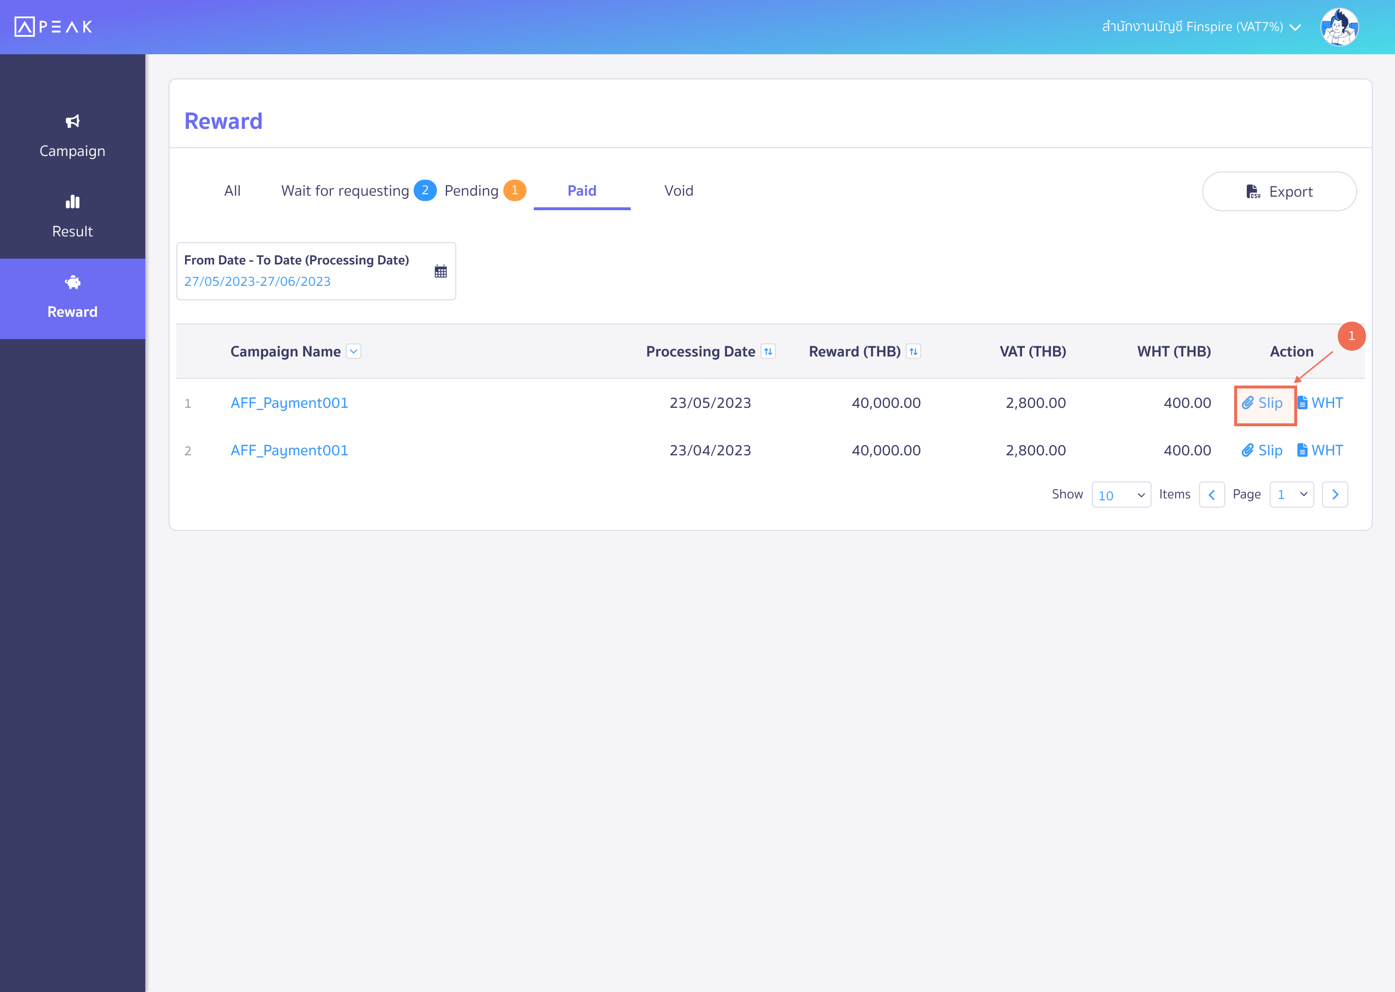Click the Campaign sidebar menu icon
1395x992 pixels.
pos(72,120)
